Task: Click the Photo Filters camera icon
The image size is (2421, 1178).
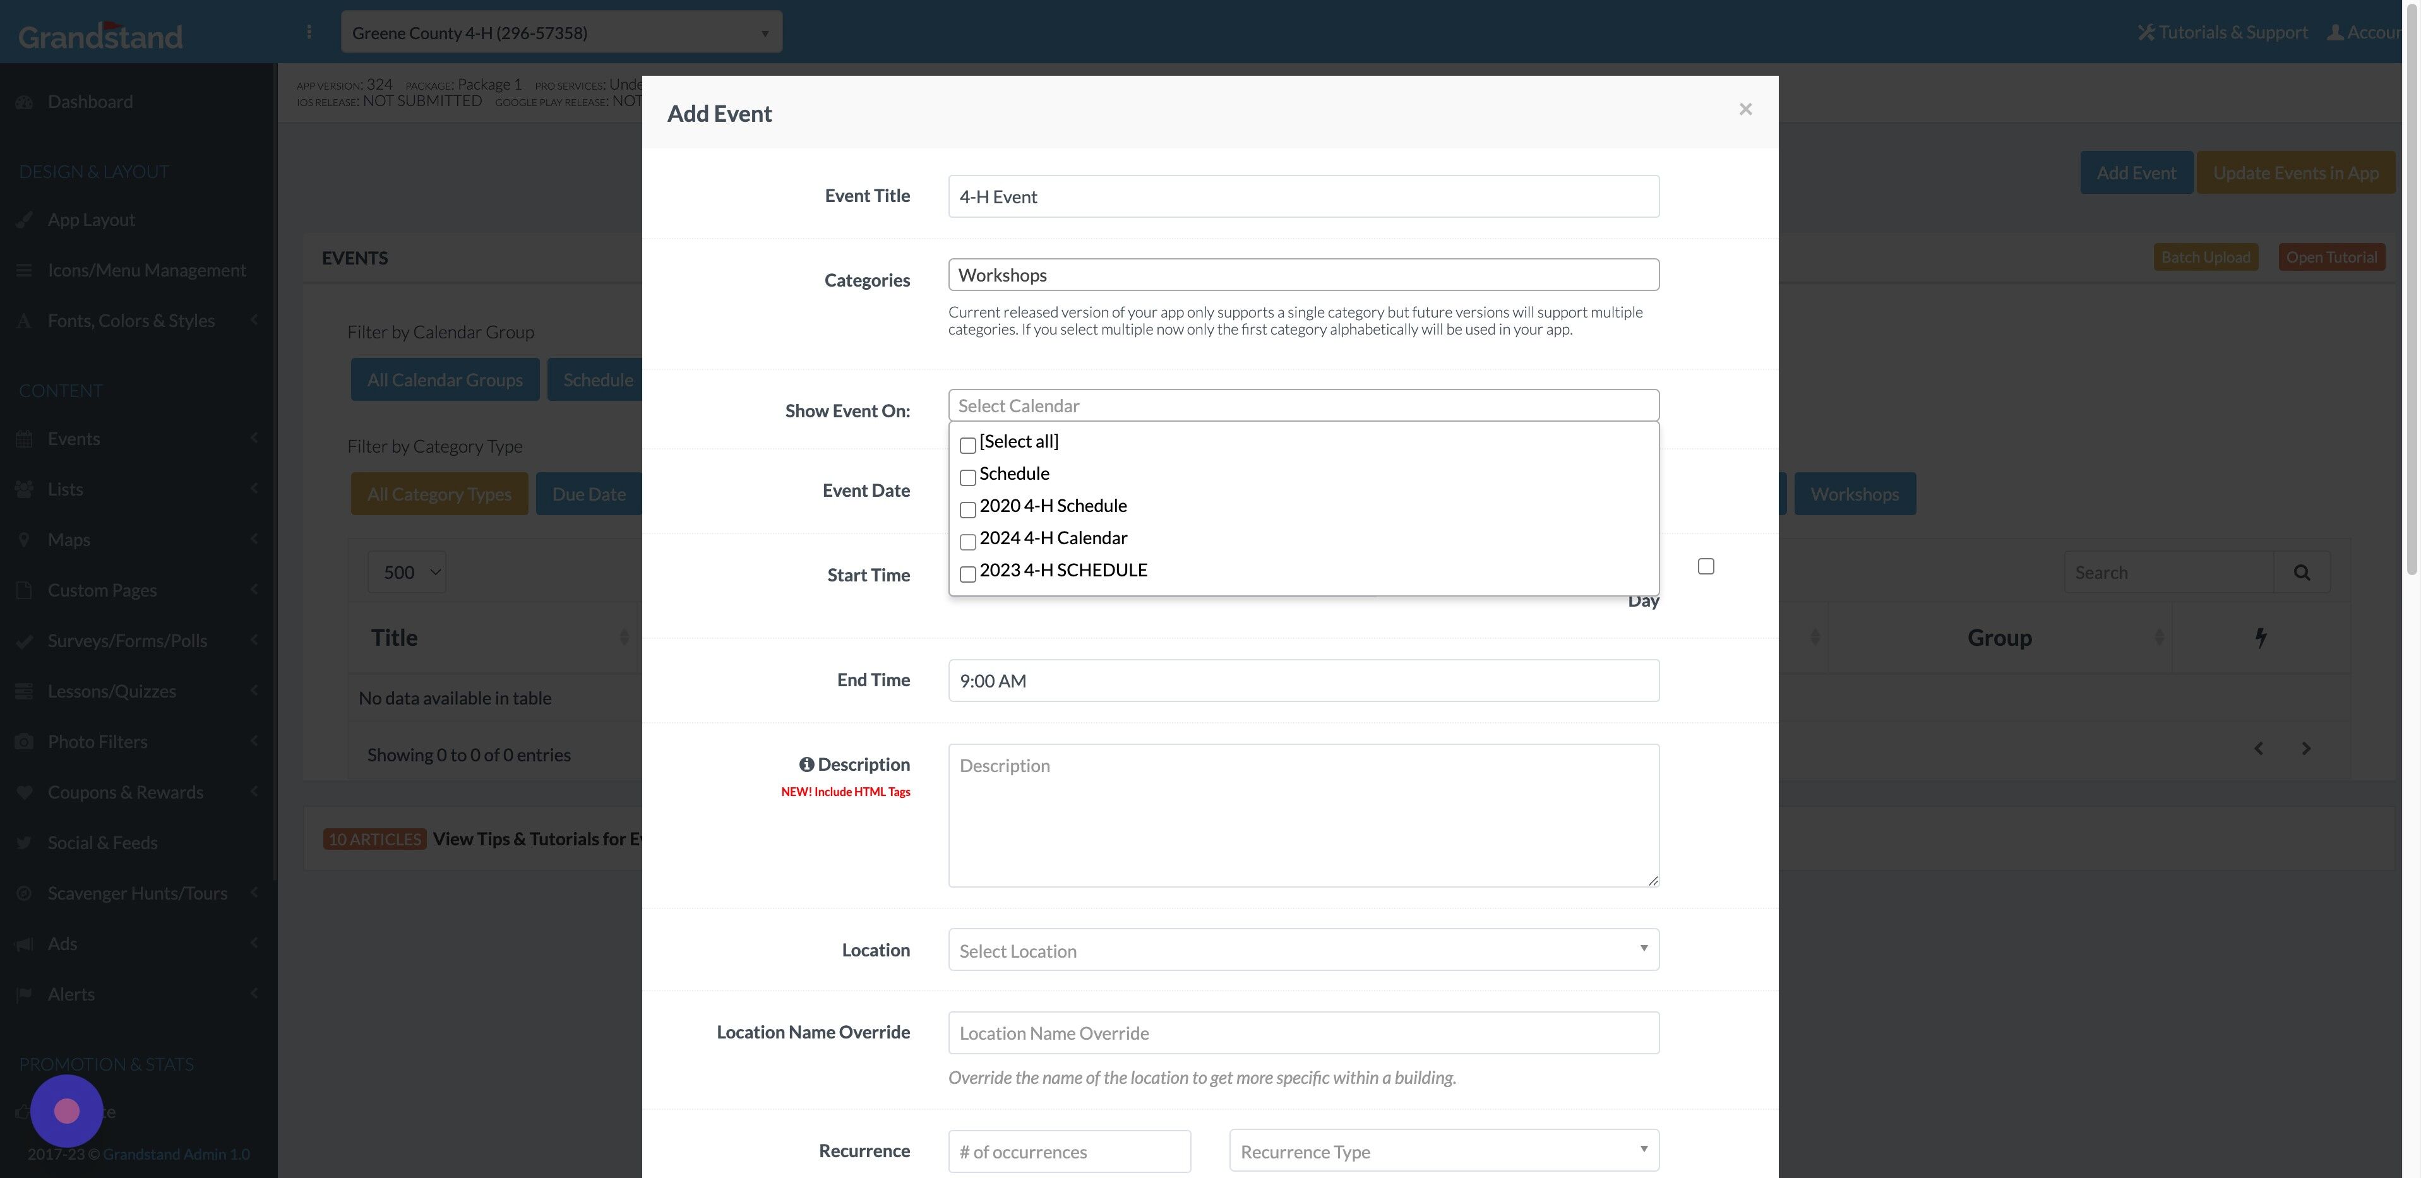Action: click(x=25, y=742)
